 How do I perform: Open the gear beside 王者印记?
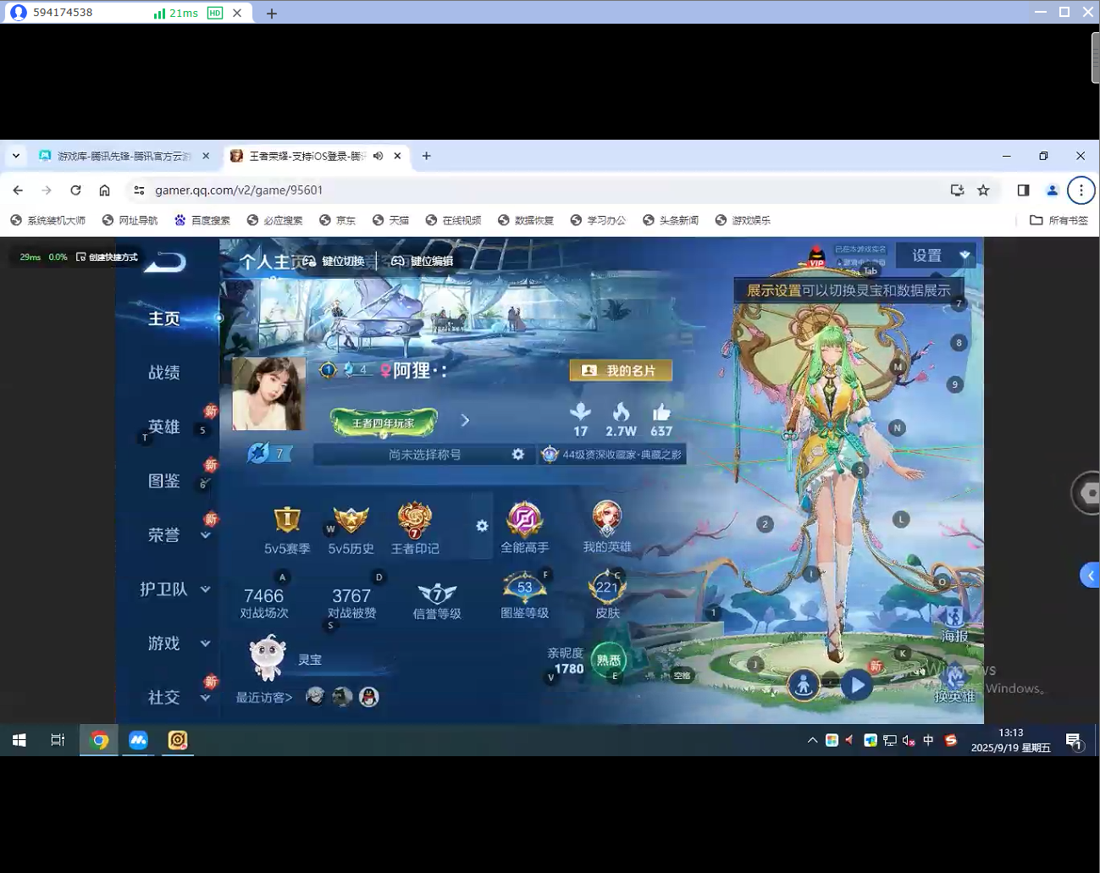[482, 526]
